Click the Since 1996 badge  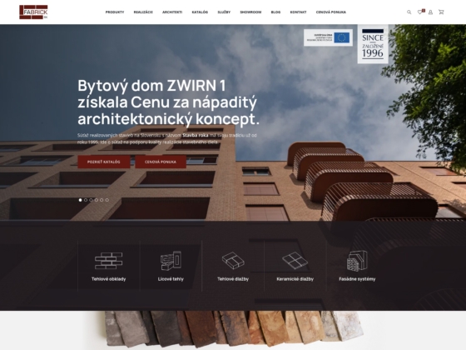373,44
